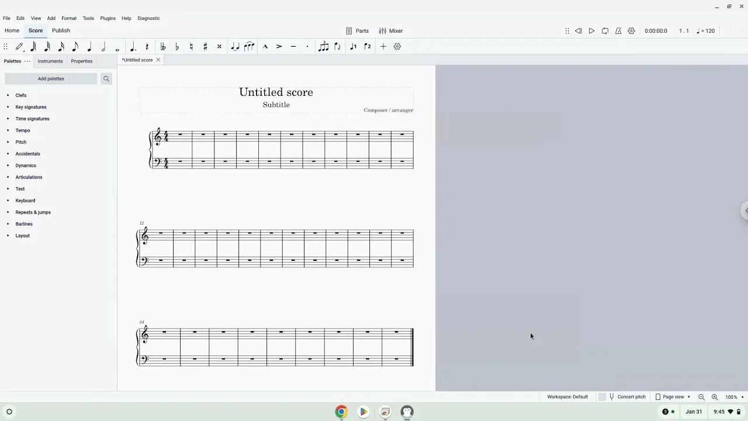Open the Parts window
The height and width of the screenshot is (421, 748).
(x=358, y=30)
